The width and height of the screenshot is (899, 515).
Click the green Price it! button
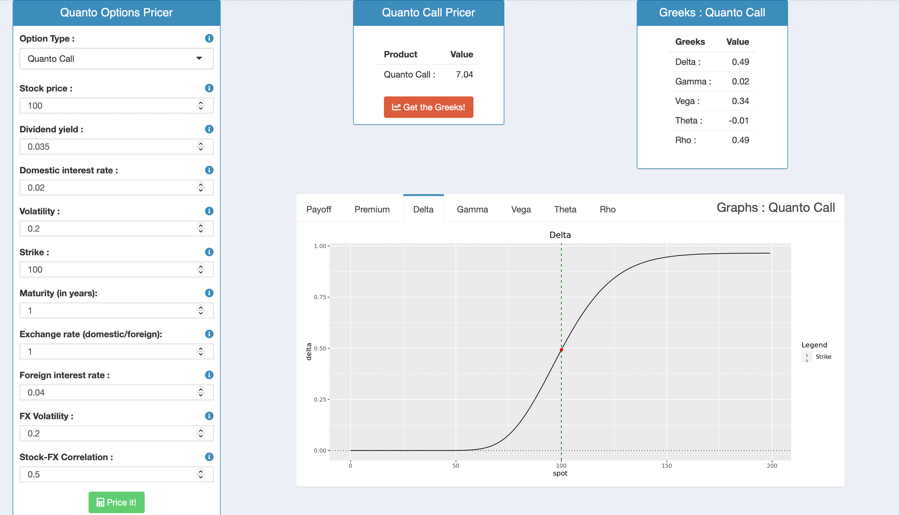point(116,502)
